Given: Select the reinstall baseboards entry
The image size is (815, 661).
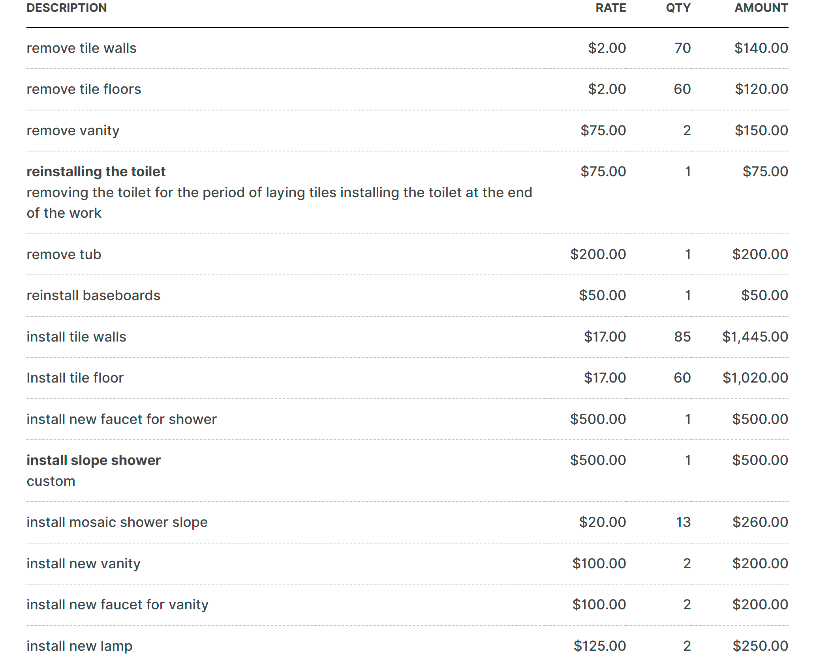Looking at the screenshot, I should coord(93,295).
